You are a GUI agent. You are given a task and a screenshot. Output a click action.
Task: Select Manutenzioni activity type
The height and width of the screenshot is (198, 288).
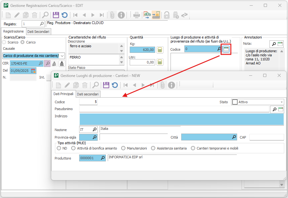click(124, 148)
